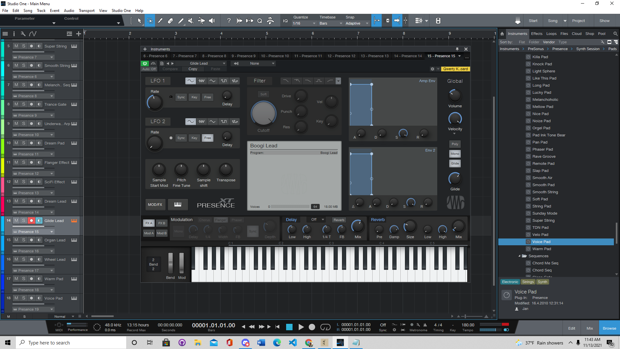
Task: Open the Quantize 1/16 dropdown
Action: coord(304,23)
